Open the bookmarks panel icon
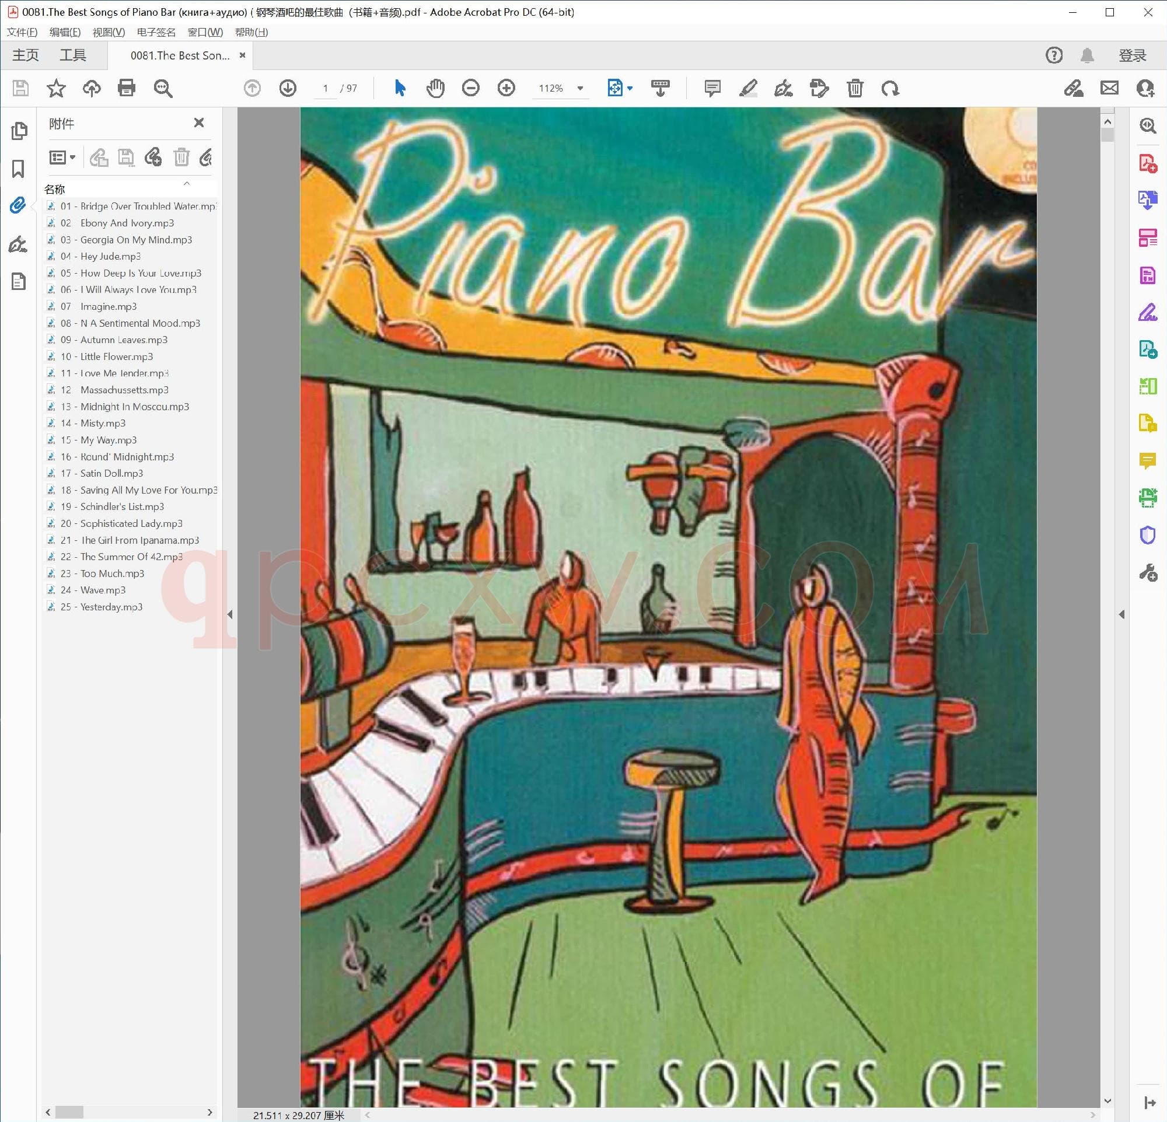1167x1122 pixels. 19,169
